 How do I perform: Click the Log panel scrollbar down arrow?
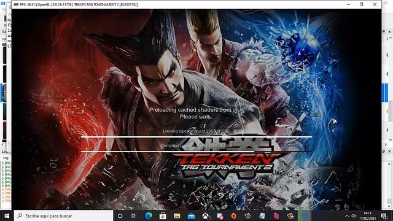coord(389,206)
